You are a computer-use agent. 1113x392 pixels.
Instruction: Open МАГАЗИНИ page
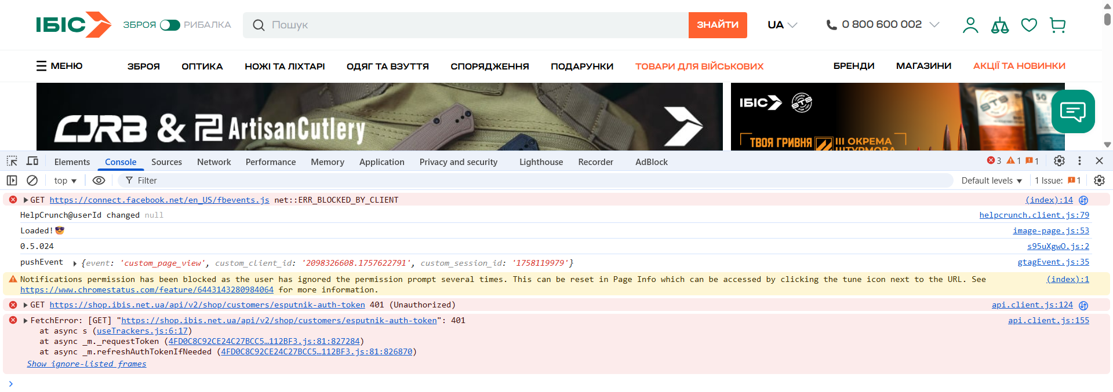pyautogui.click(x=923, y=66)
